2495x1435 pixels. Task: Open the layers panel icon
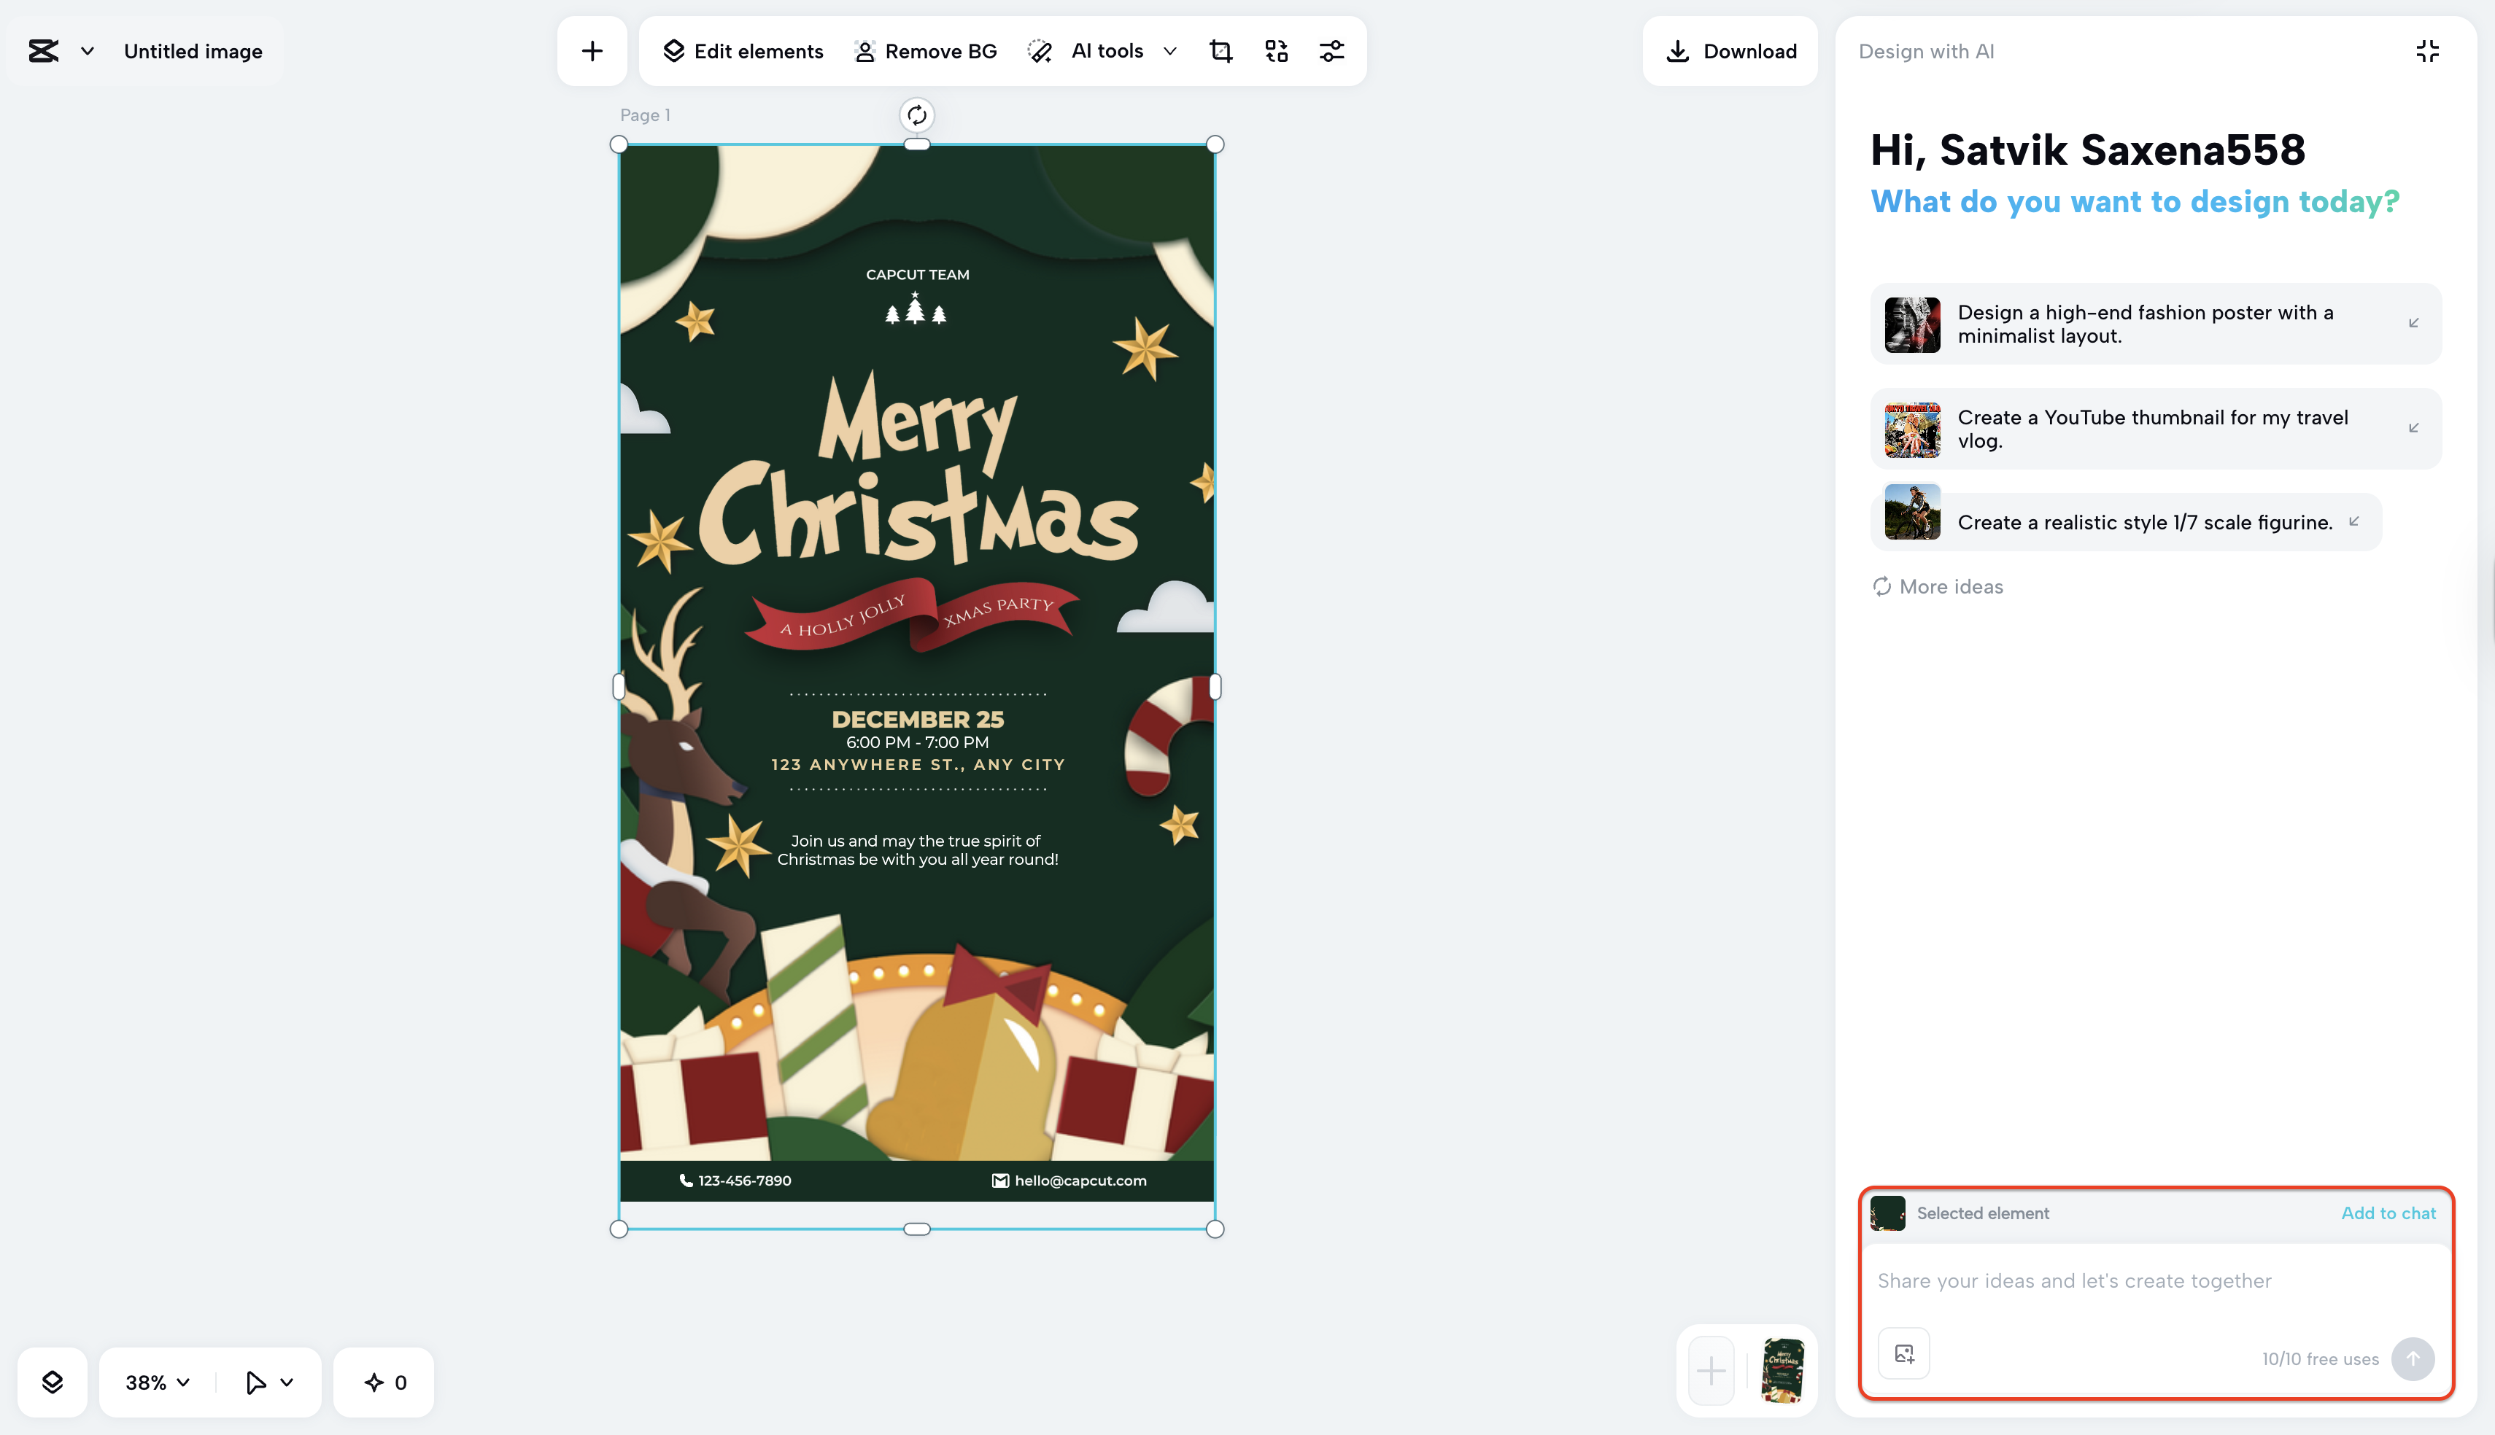53,1382
